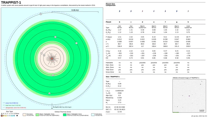Click the Cold Subterran type cell
208x117 pixels.
pyautogui.click(x=188, y=27)
